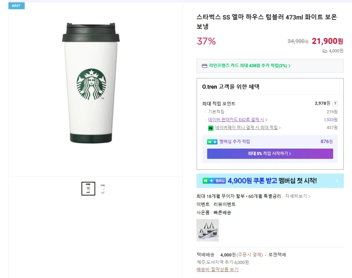
Task: Open the 자세히보기 link
Action: tap(296, 197)
